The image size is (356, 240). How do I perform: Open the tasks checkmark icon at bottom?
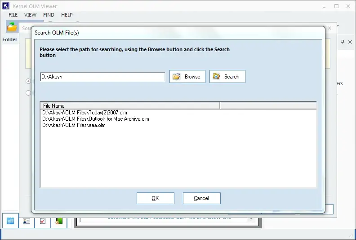(x=42, y=221)
